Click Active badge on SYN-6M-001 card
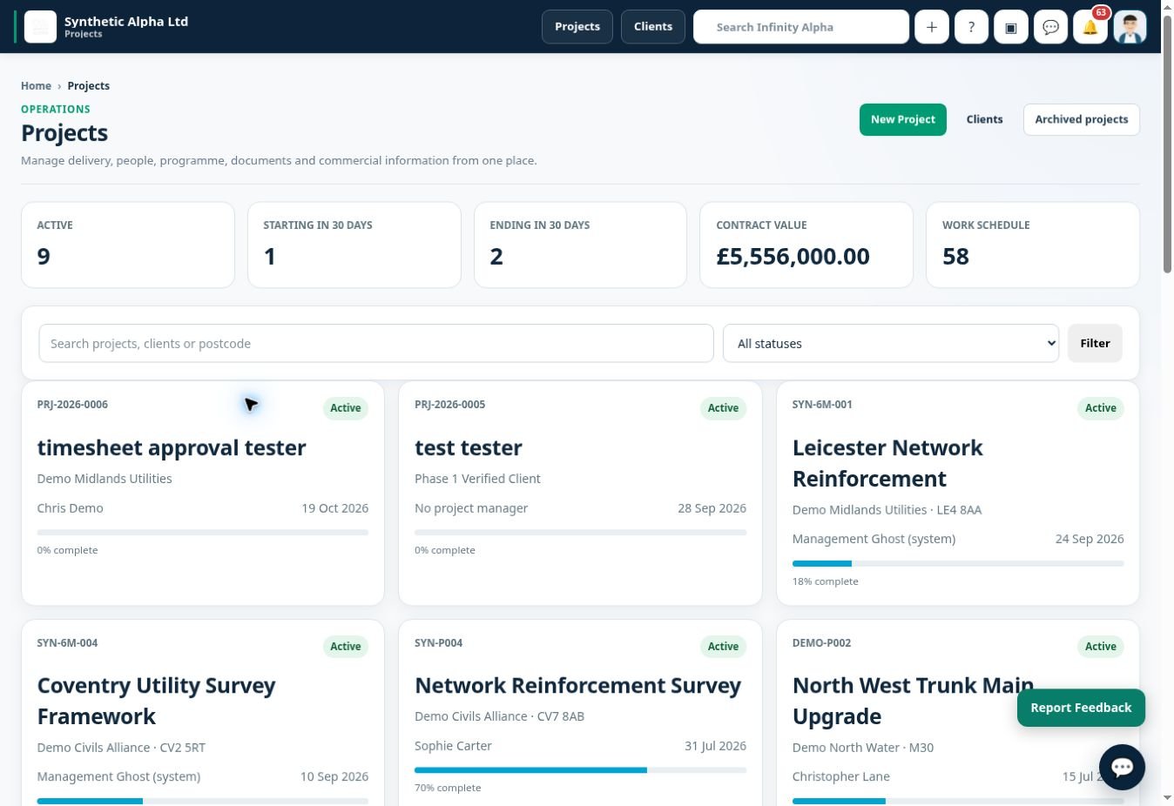The image size is (1174, 806). [1101, 408]
